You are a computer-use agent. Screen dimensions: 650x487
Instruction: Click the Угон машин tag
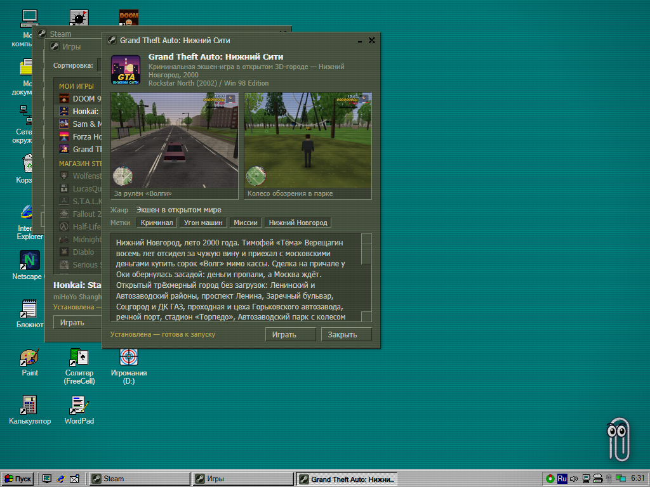click(x=203, y=223)
